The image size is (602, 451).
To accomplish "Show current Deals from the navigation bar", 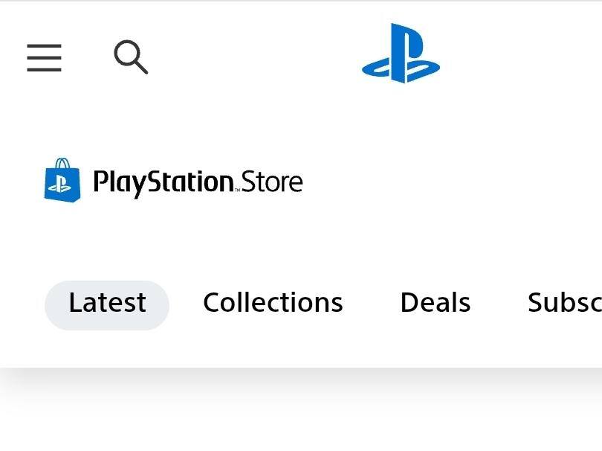I will tap(435, 304).
